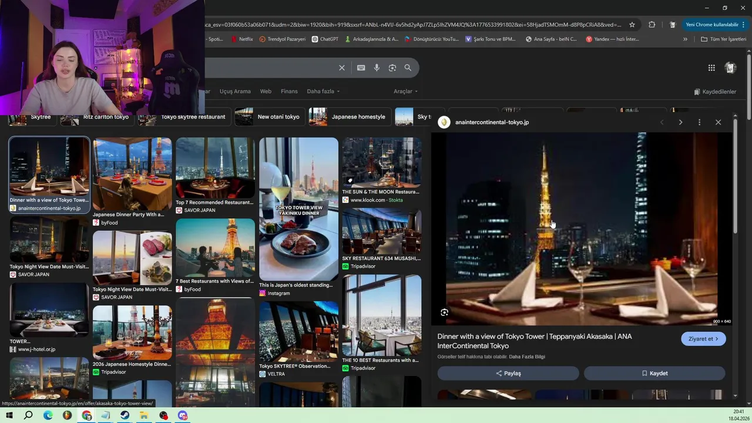This screenshot has width=752, height=423.
Task: Open Steam from the taskbar
Action: pyautogui.click(x=125, y=415)
